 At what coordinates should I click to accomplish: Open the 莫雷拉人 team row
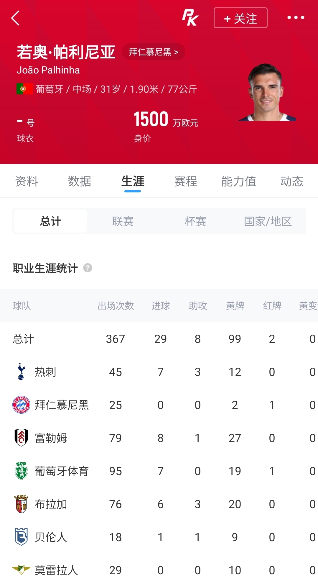pyautogui.click(x=159, y=570)
